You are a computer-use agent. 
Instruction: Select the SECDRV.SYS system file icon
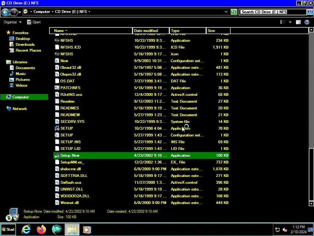tap(57, 122)
